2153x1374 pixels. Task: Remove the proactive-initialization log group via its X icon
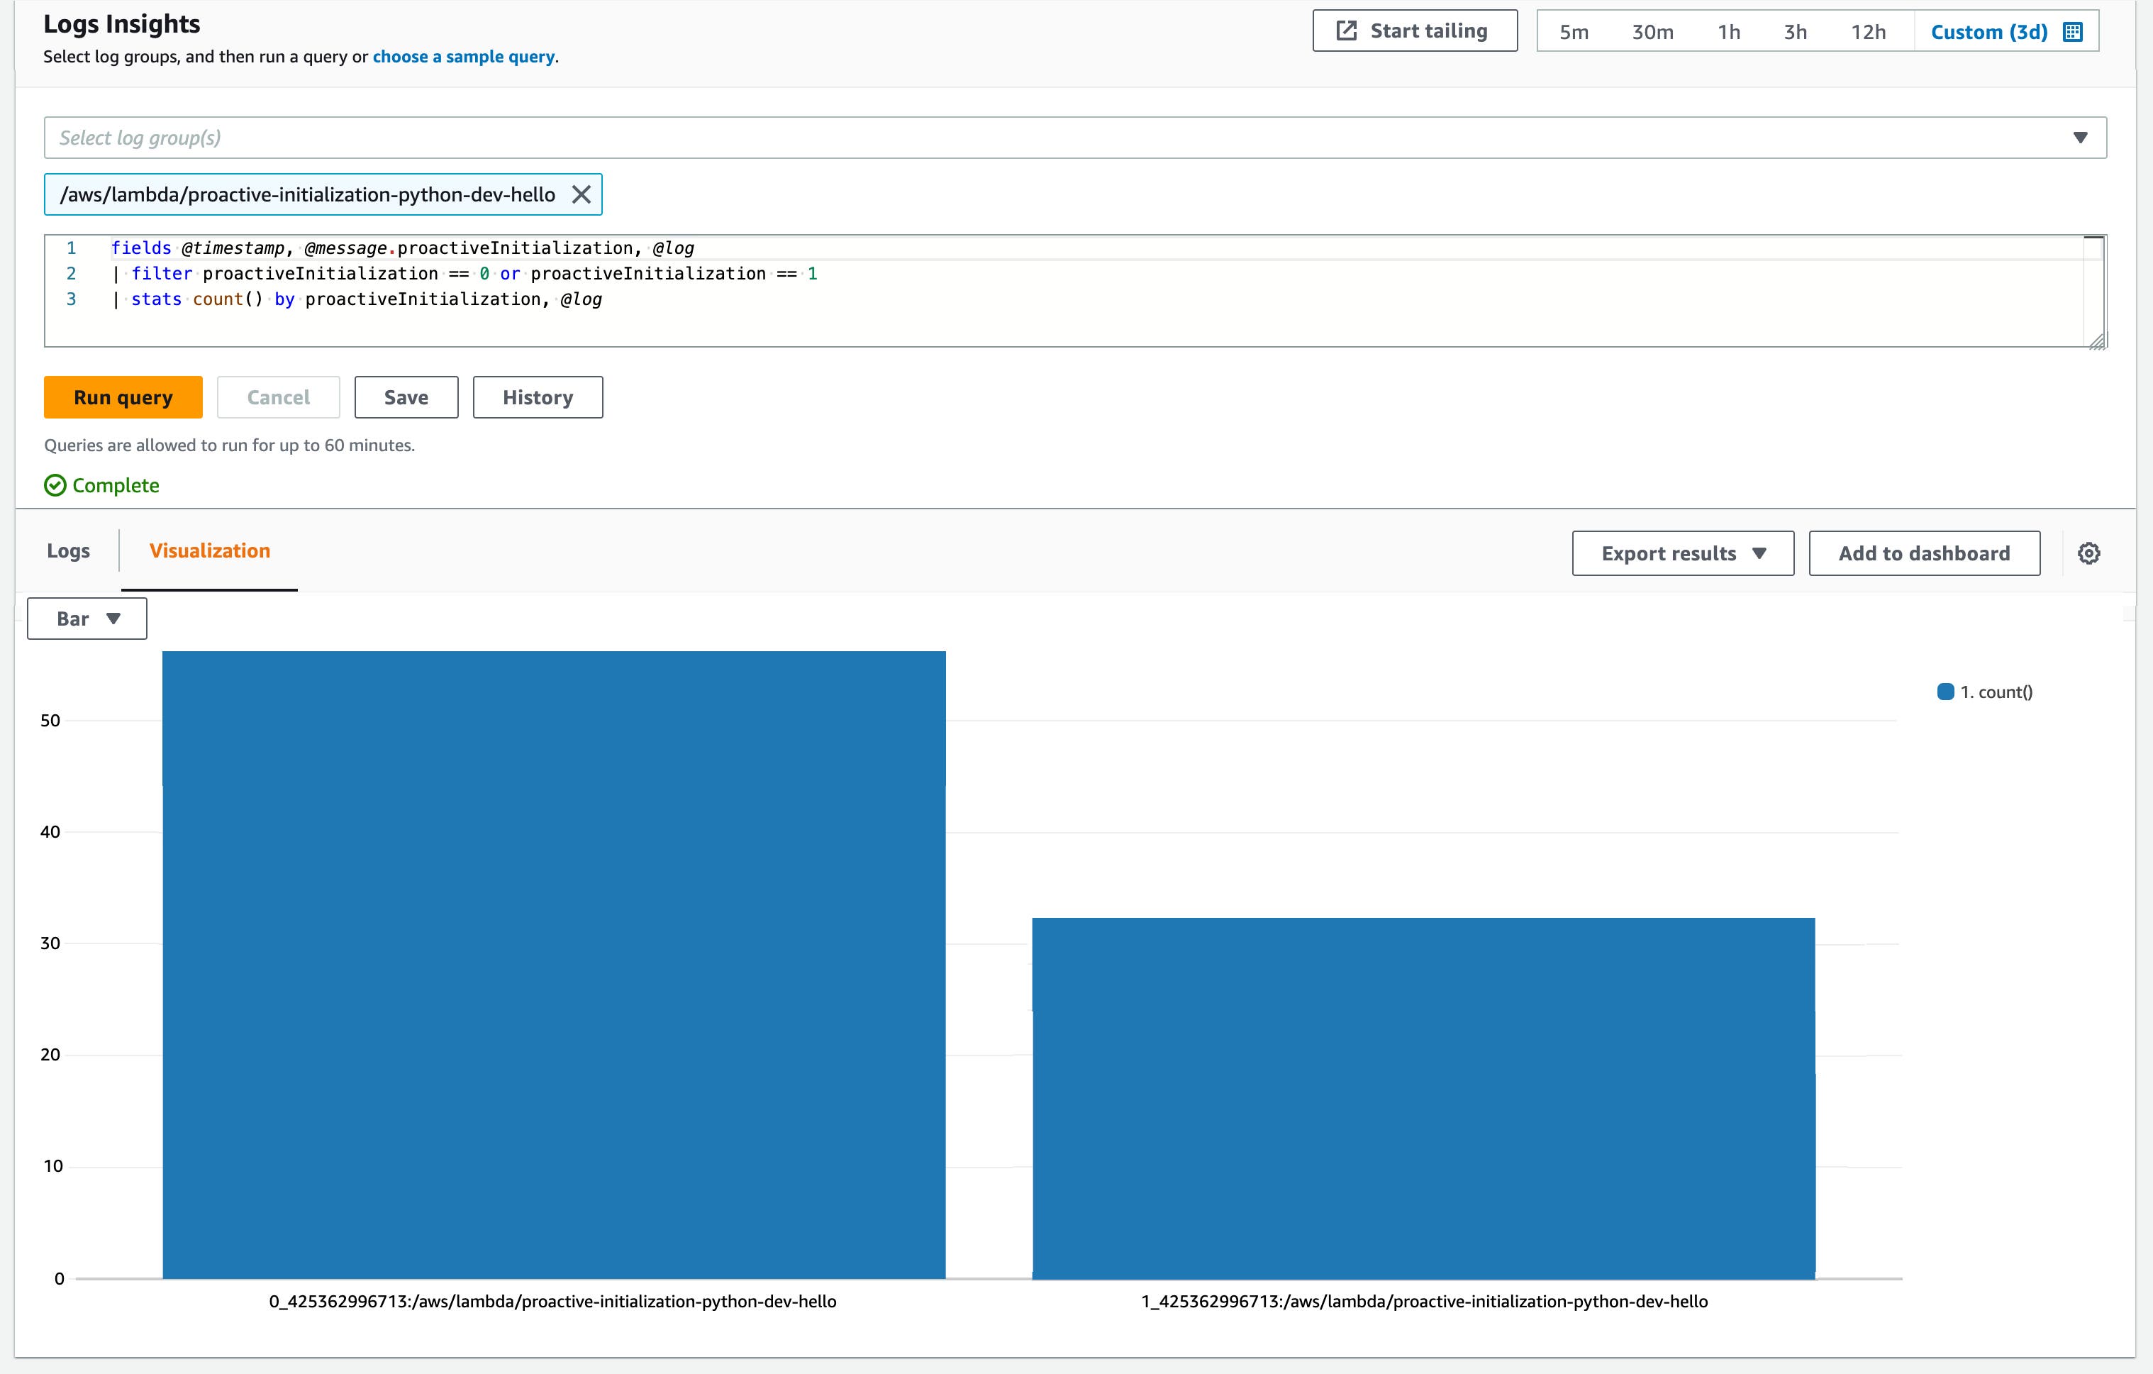[x=582, y=194]
